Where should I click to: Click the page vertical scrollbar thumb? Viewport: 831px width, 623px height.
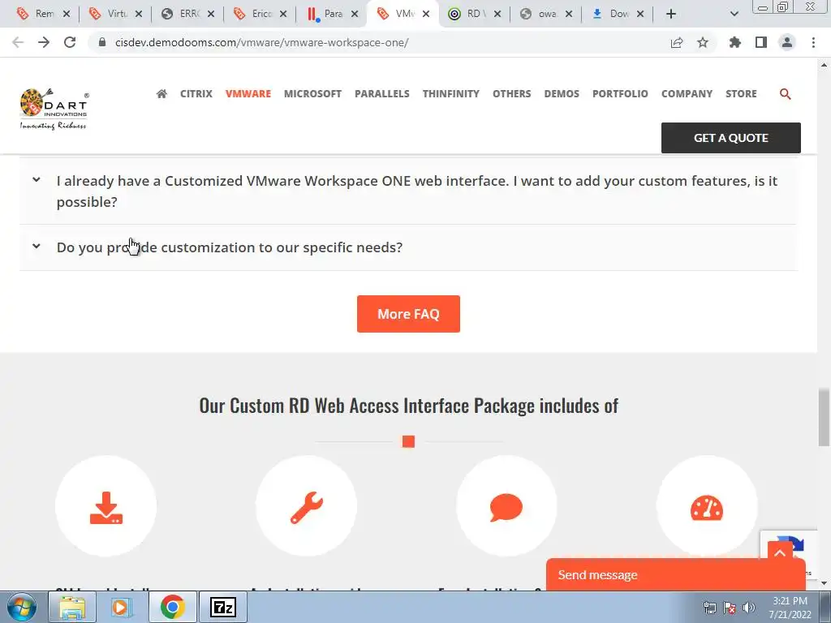point(824,418)
